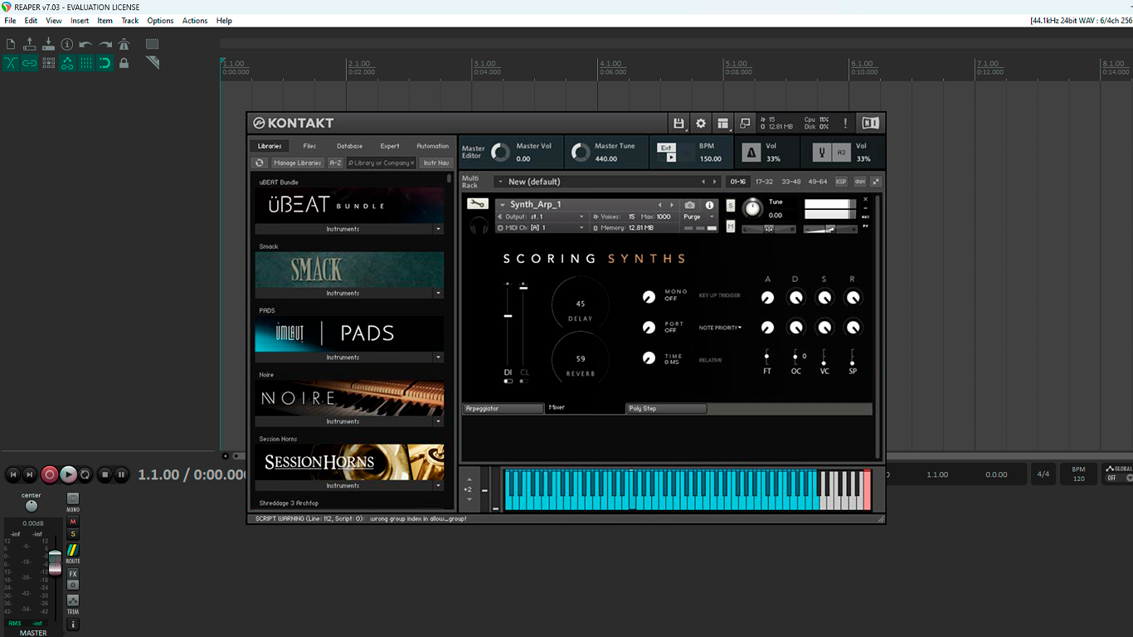Click the open project upload-arrow icon
1133x637 pixels.
(x=30, y=44)
